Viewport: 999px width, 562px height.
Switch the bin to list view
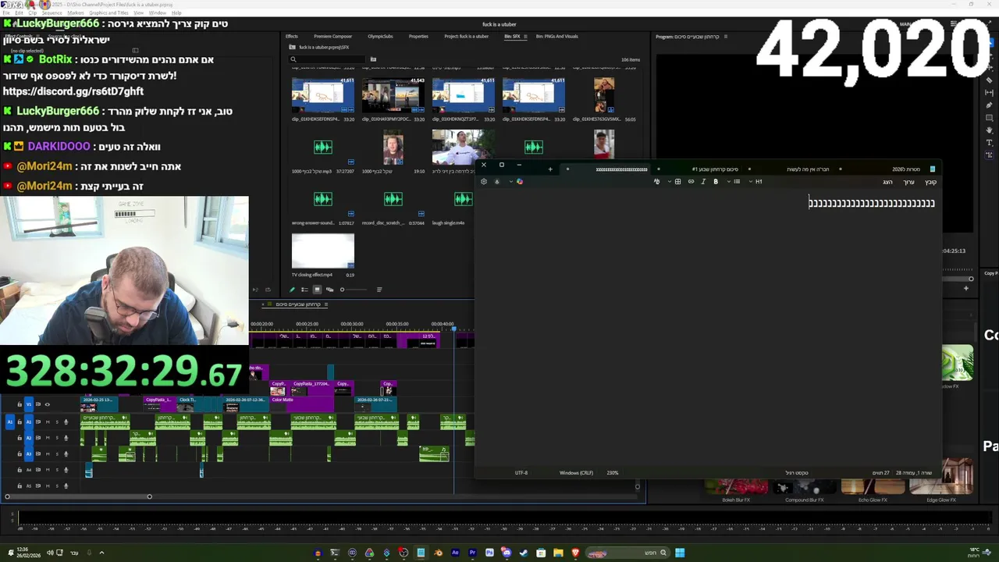click(x=304, y=290)
